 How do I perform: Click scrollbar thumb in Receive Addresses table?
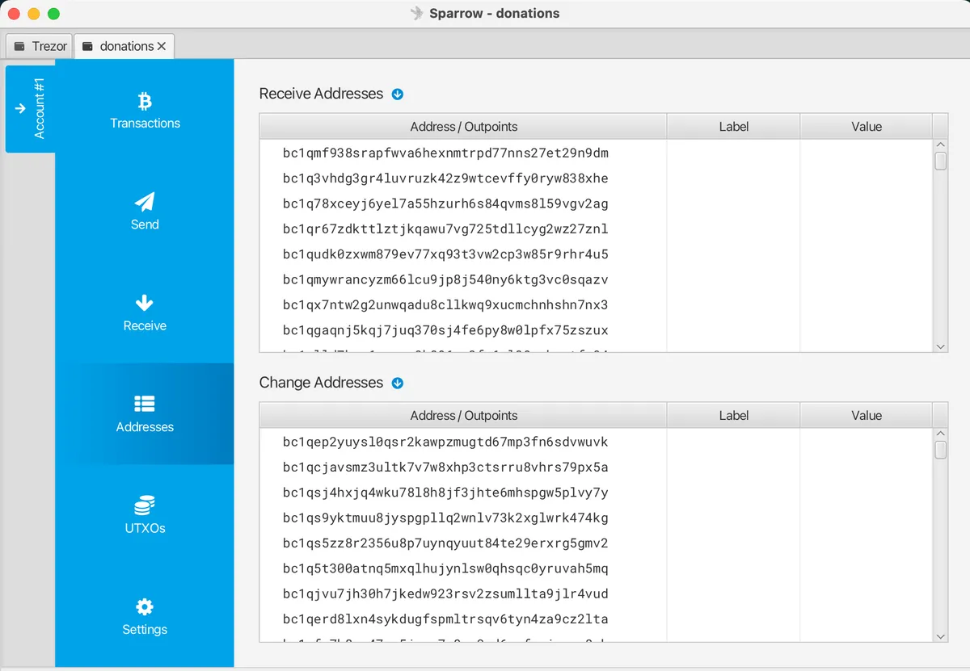pyautogui.click(x=940, y=161)
